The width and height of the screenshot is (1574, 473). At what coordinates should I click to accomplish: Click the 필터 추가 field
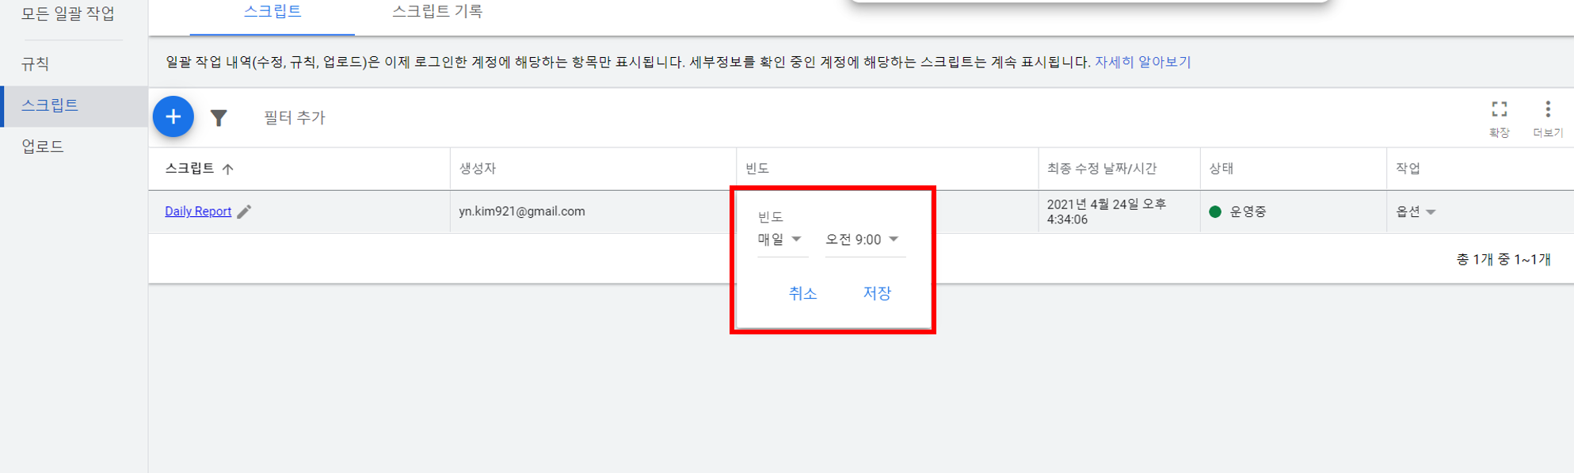tap(295, 118)
